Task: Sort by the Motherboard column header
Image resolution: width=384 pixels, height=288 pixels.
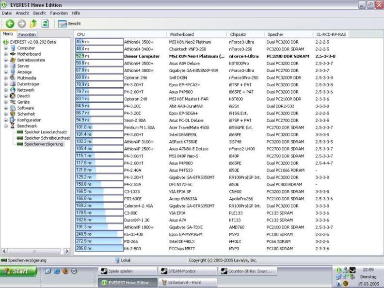Action: (x=197, y=34)
